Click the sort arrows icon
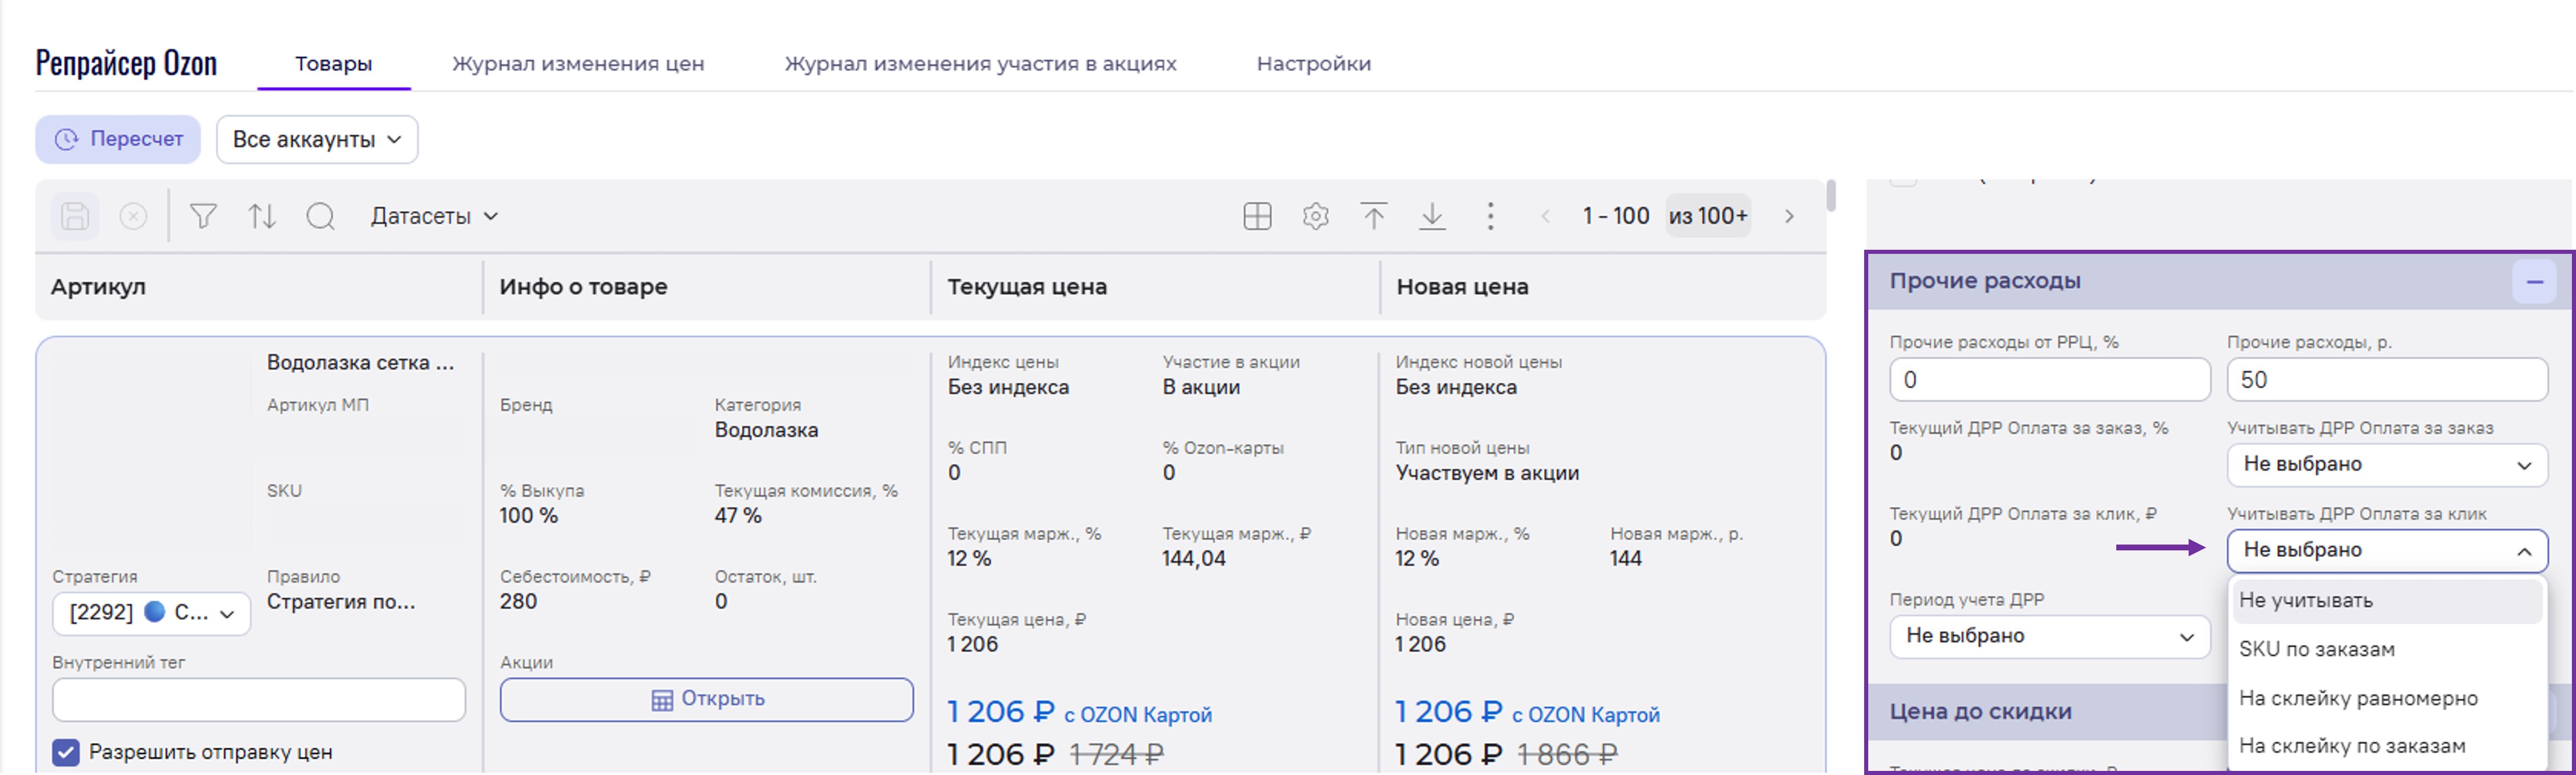 [x=262, y=216]
